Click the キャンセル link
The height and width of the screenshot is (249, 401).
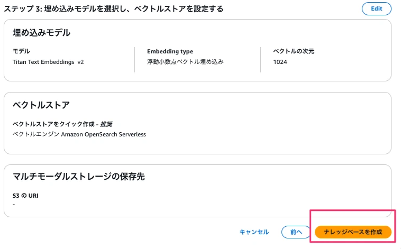click(254, 232)
